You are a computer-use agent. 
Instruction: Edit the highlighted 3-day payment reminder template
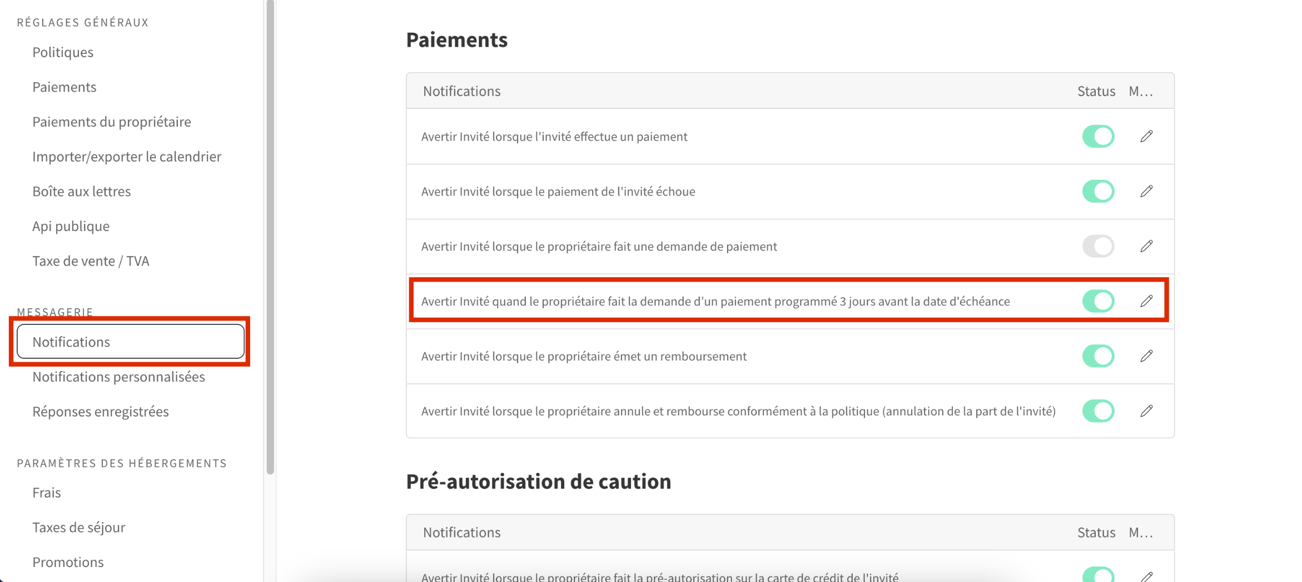click(1146, 300)
